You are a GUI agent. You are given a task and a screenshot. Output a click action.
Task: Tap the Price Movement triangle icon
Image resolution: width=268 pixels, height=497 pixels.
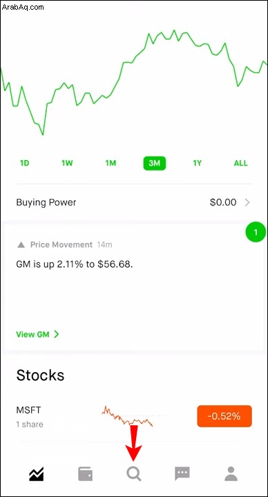click(x=21, y=244)
